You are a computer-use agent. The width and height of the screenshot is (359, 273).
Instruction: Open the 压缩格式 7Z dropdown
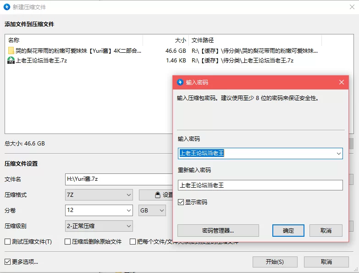[x=99, y=195]
